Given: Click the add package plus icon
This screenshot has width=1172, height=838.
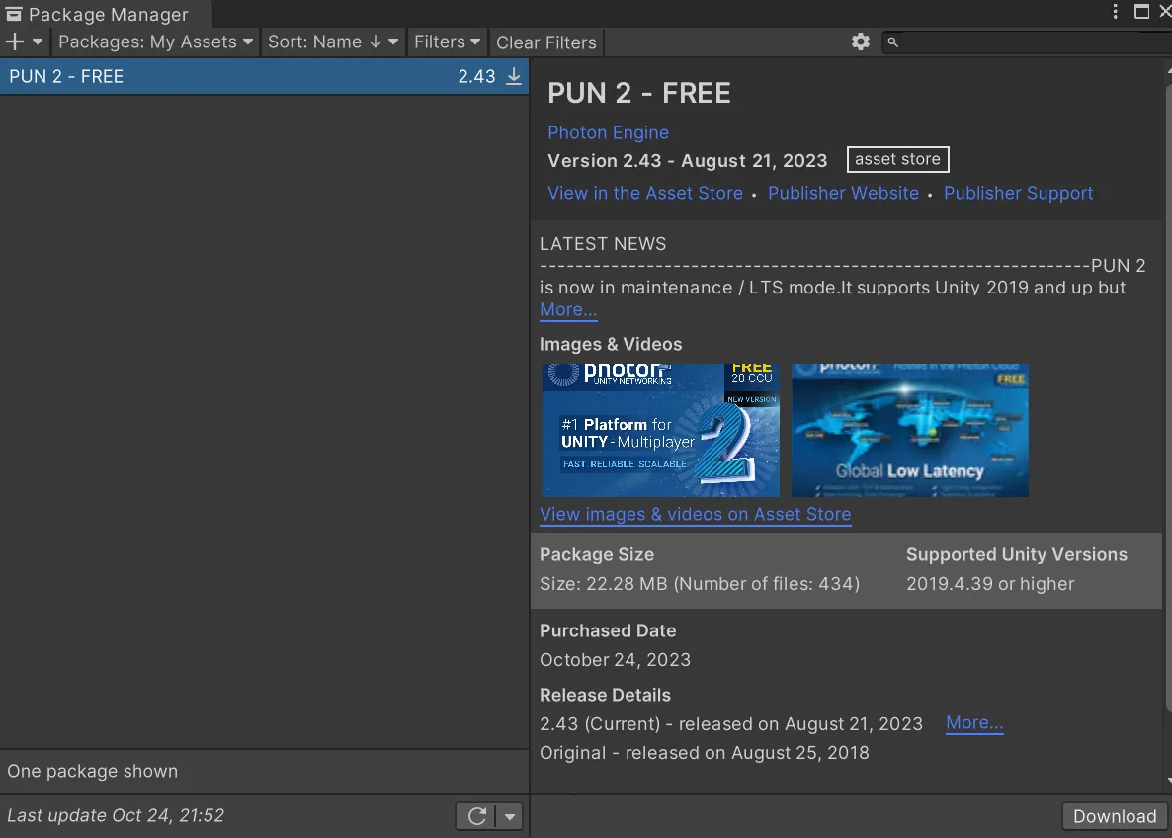Looking at the screenshot, I should click(14, 42).
